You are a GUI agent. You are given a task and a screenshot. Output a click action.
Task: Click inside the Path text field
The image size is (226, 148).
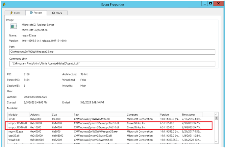111,52
